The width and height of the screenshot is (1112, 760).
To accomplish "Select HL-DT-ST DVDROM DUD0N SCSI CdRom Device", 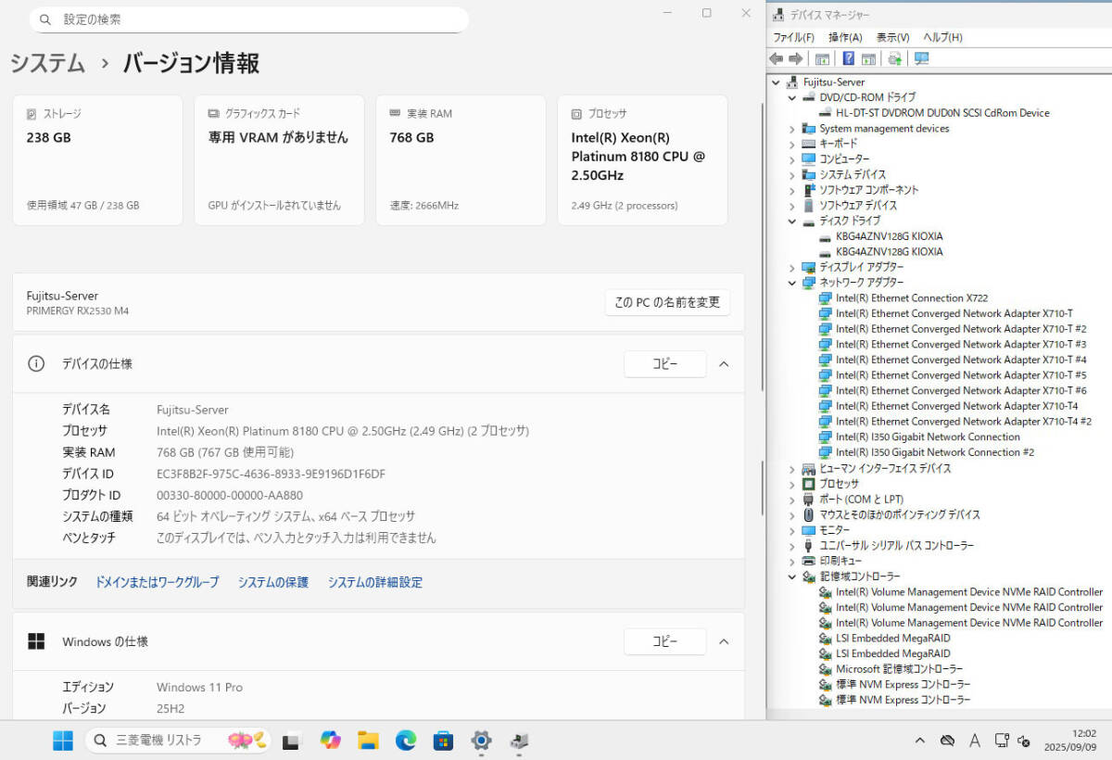I will 942,113.
